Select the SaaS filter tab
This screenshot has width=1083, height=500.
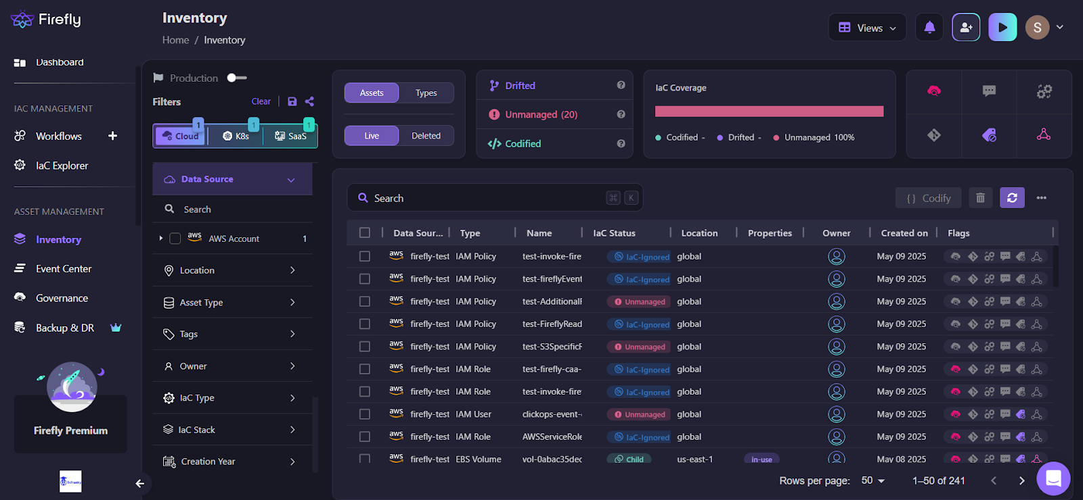click(290, 136)
